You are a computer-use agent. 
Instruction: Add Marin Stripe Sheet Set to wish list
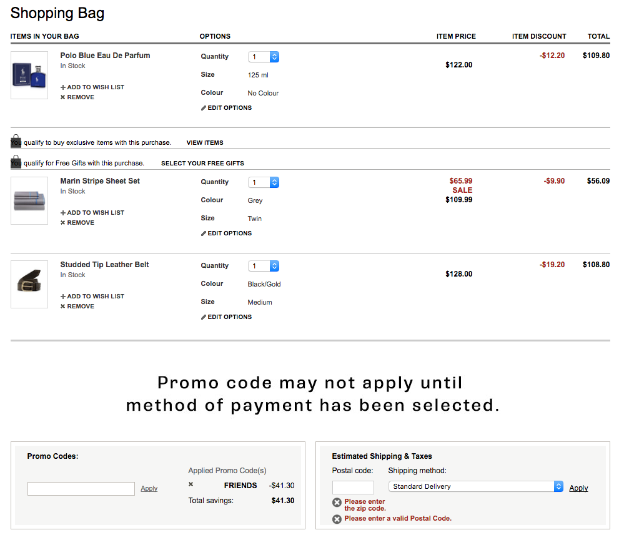(92, 213)
